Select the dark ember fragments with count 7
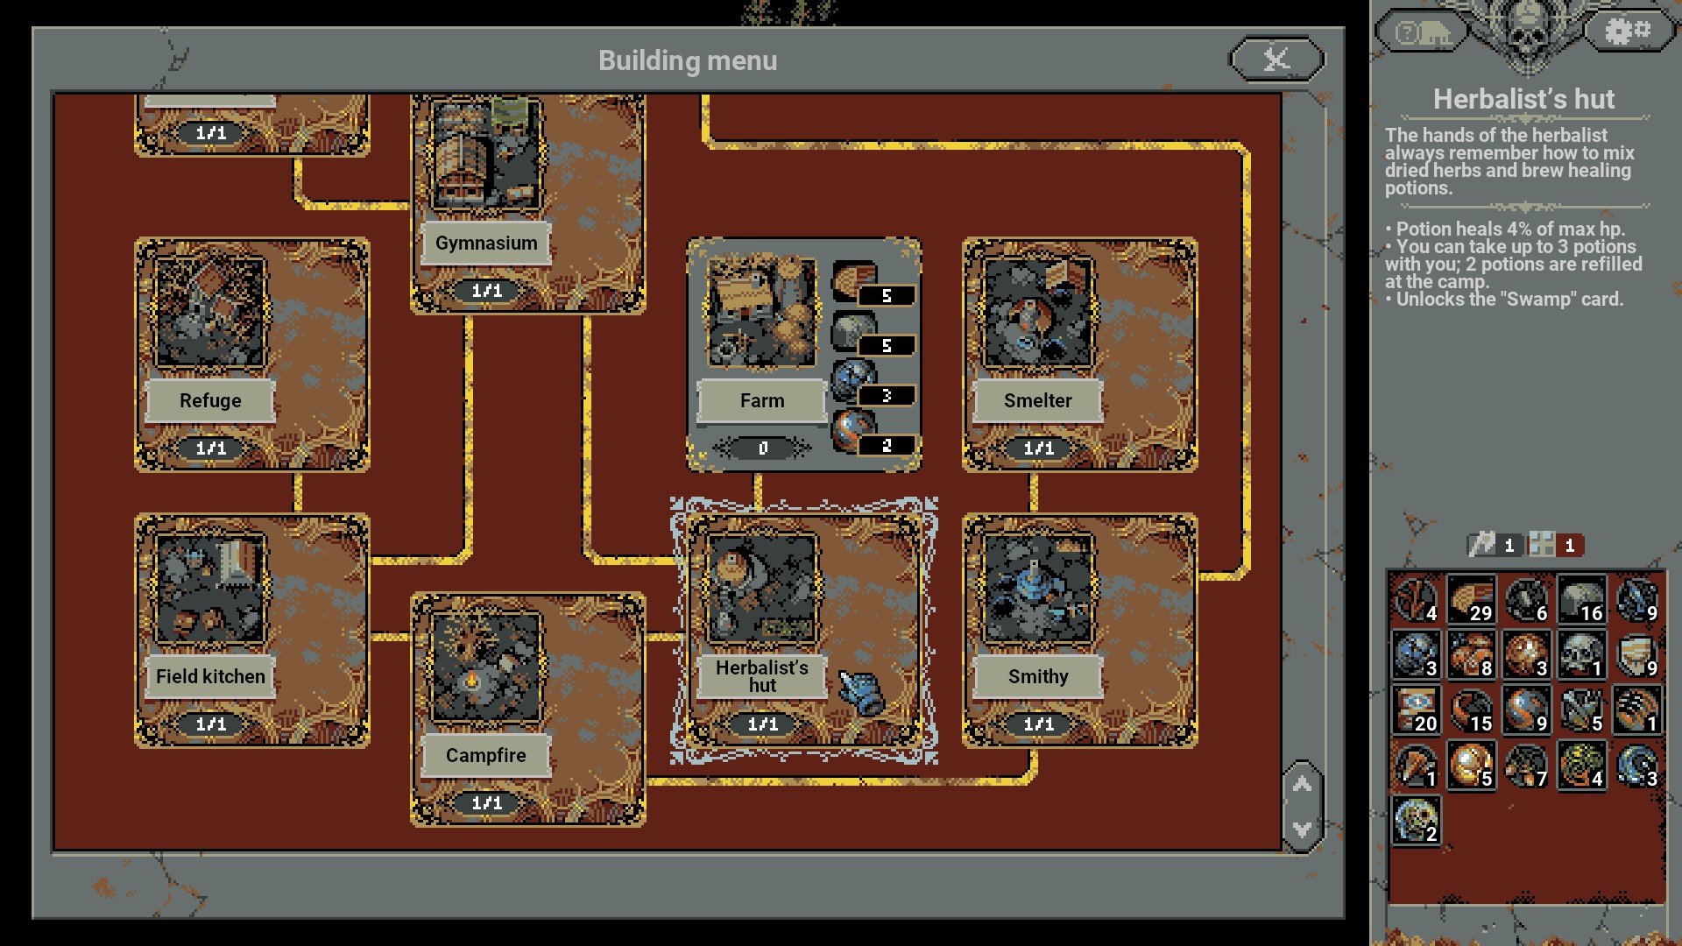The image size is (1682, 946). pyautogui.click(x=1527, y=765)
